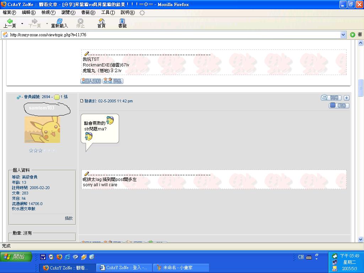The image size is (364, 273).
Task: Open the Bookmarks (書籤) toolbar icon
Action: pyautogui.click(x=122, y=22)
